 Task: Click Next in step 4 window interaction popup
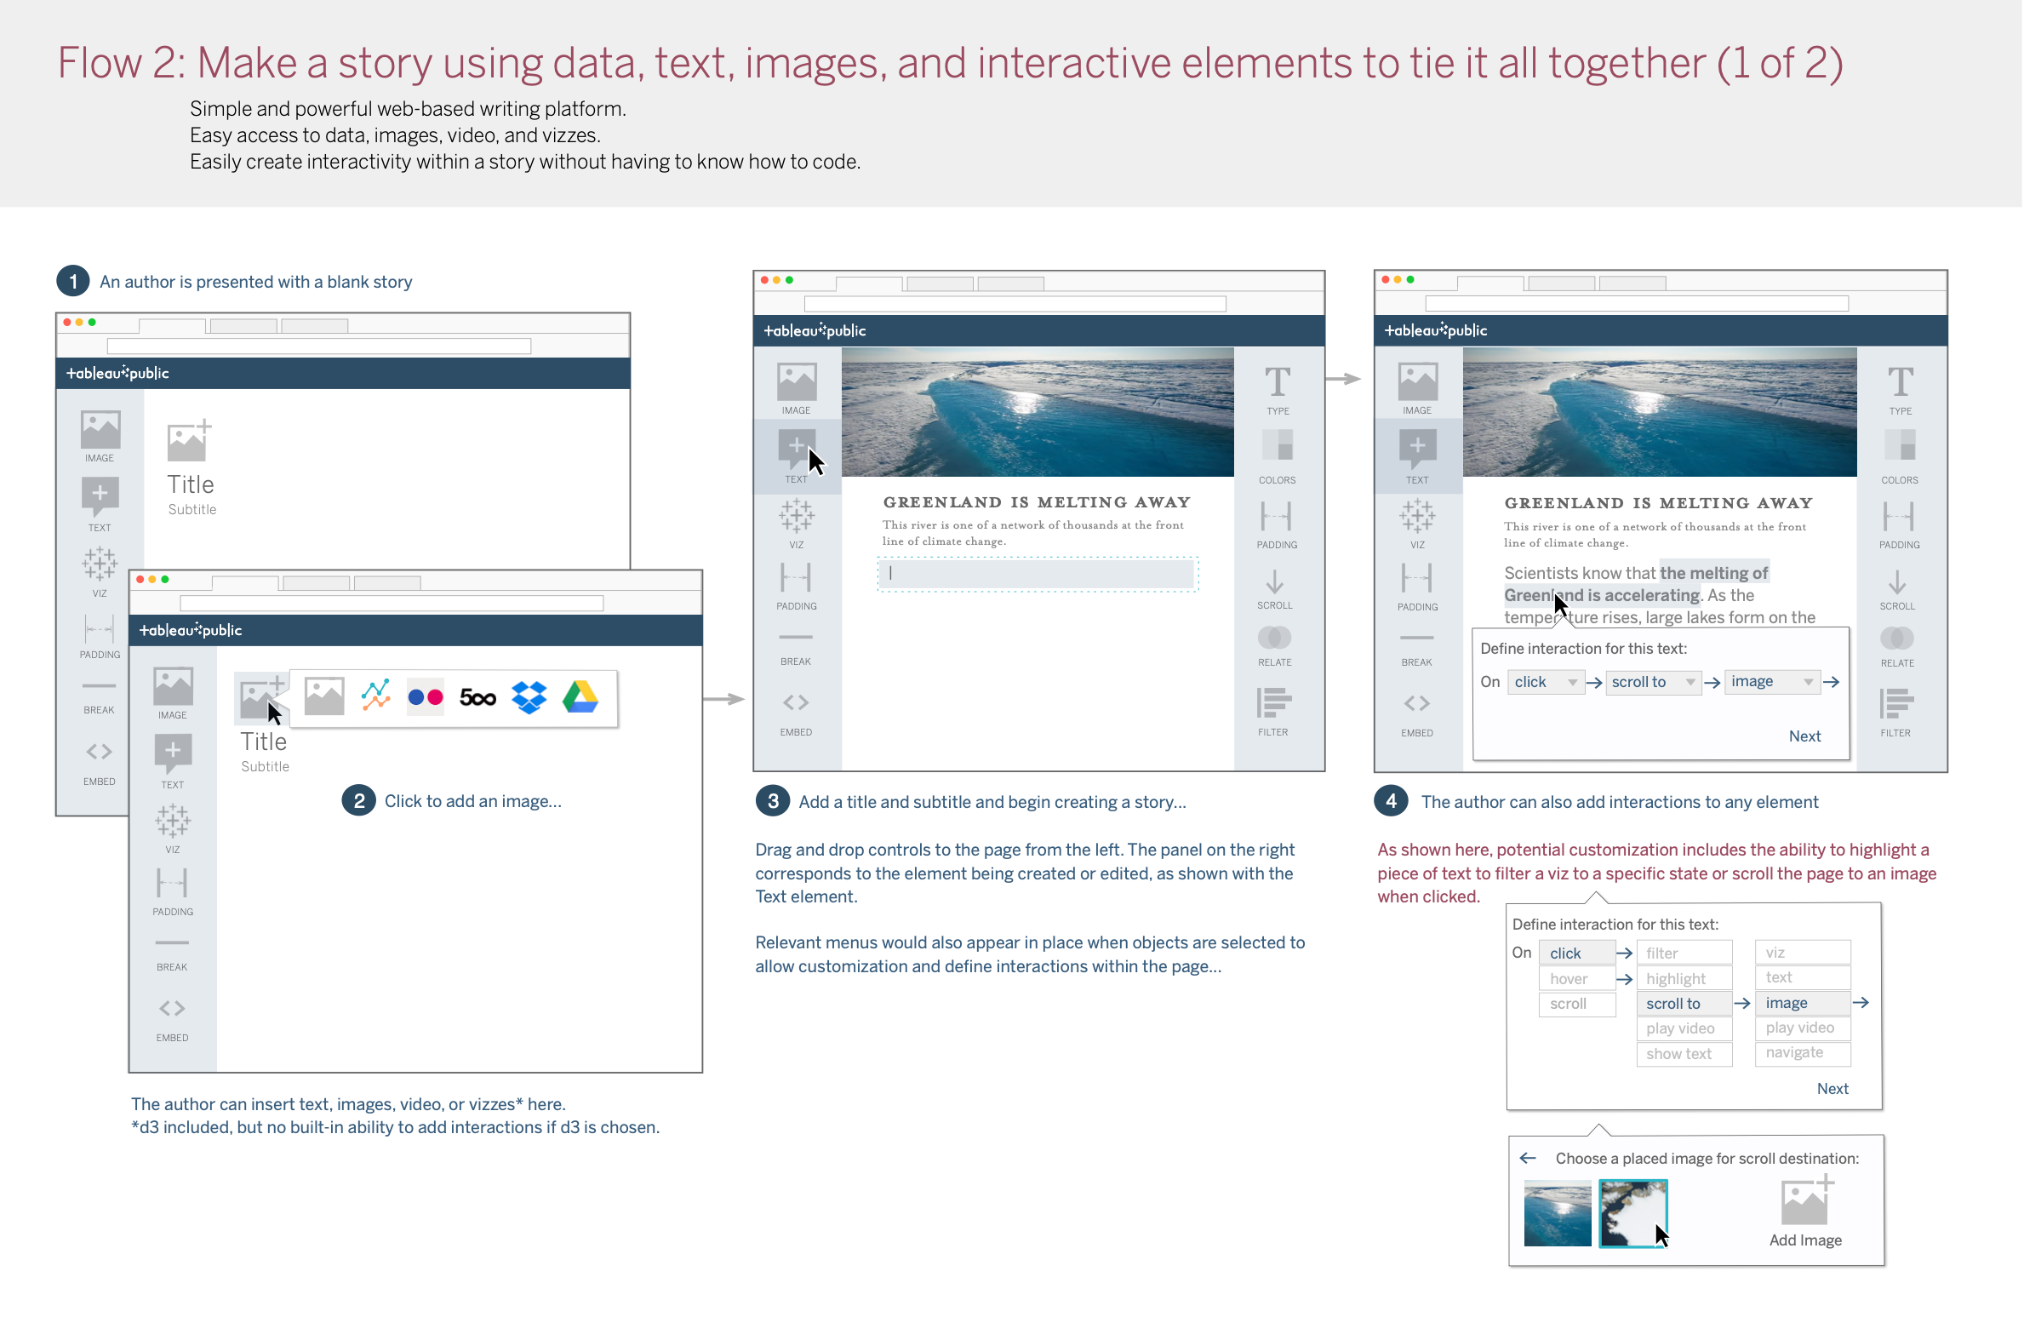coord(1805,736)
